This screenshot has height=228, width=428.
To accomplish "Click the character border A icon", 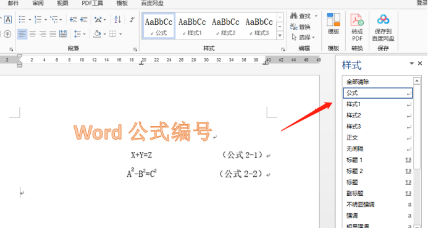I will (8, 19).
